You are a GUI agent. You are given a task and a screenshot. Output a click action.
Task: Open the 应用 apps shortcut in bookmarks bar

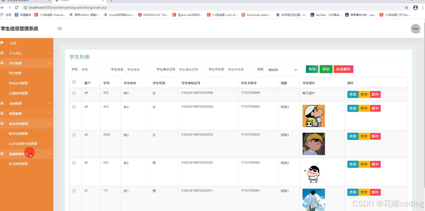pyautogui.click(x=6, y=15)
